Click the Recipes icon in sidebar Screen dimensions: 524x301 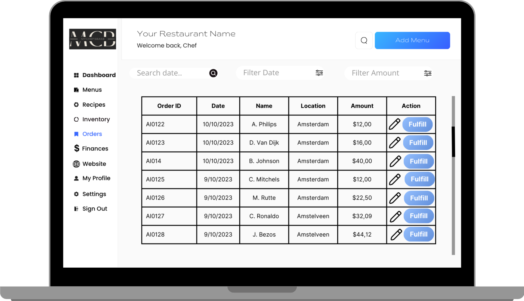(76, 105)
